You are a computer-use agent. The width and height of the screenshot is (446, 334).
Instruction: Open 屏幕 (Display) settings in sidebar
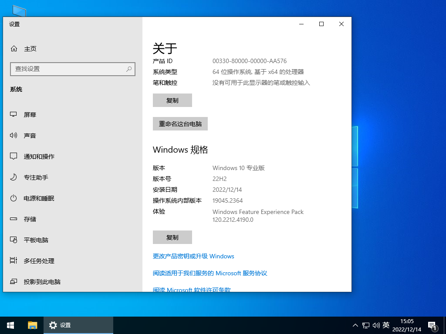[x=30, y=114]
